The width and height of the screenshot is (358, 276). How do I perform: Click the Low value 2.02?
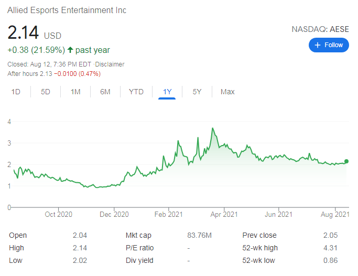click(80, 260)
